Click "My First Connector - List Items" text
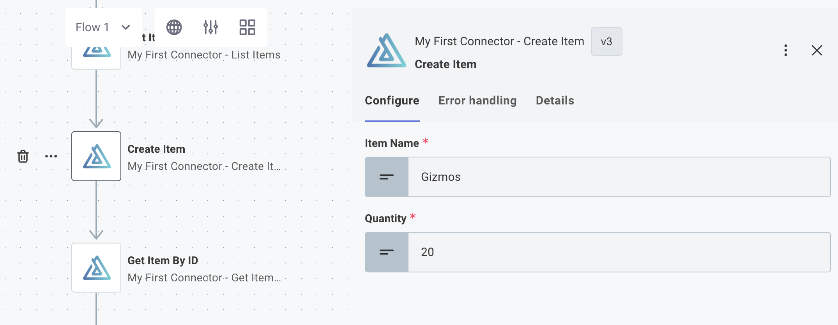Screen dimensions: 838x325 204,55
